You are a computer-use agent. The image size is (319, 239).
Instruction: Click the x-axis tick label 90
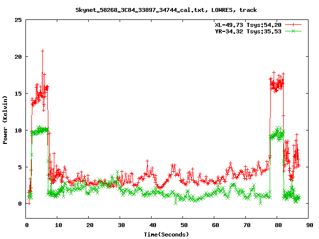[310, 225]
